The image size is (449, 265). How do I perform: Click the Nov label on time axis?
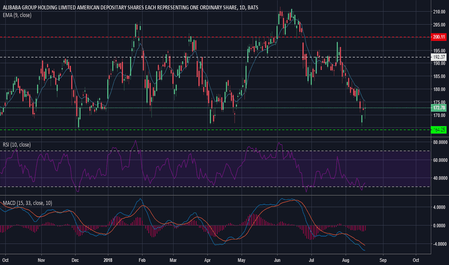click(41, 260)
